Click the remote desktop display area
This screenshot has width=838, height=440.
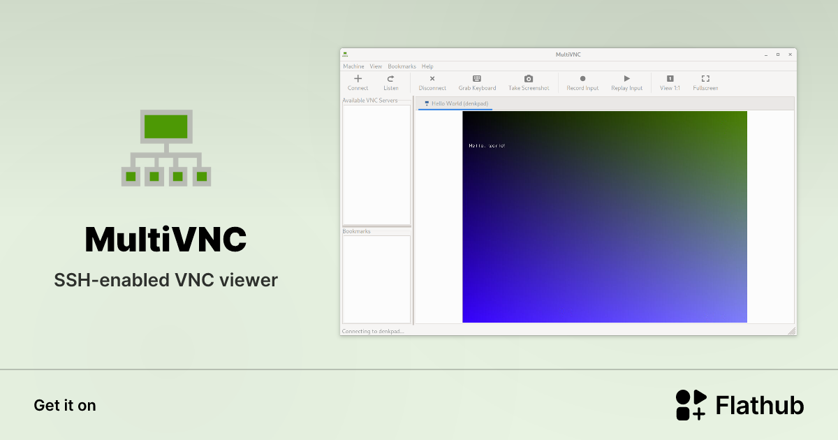click(x=605, y=217)
